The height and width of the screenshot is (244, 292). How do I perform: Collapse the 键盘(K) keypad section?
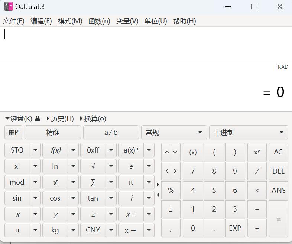pos(19,118)
